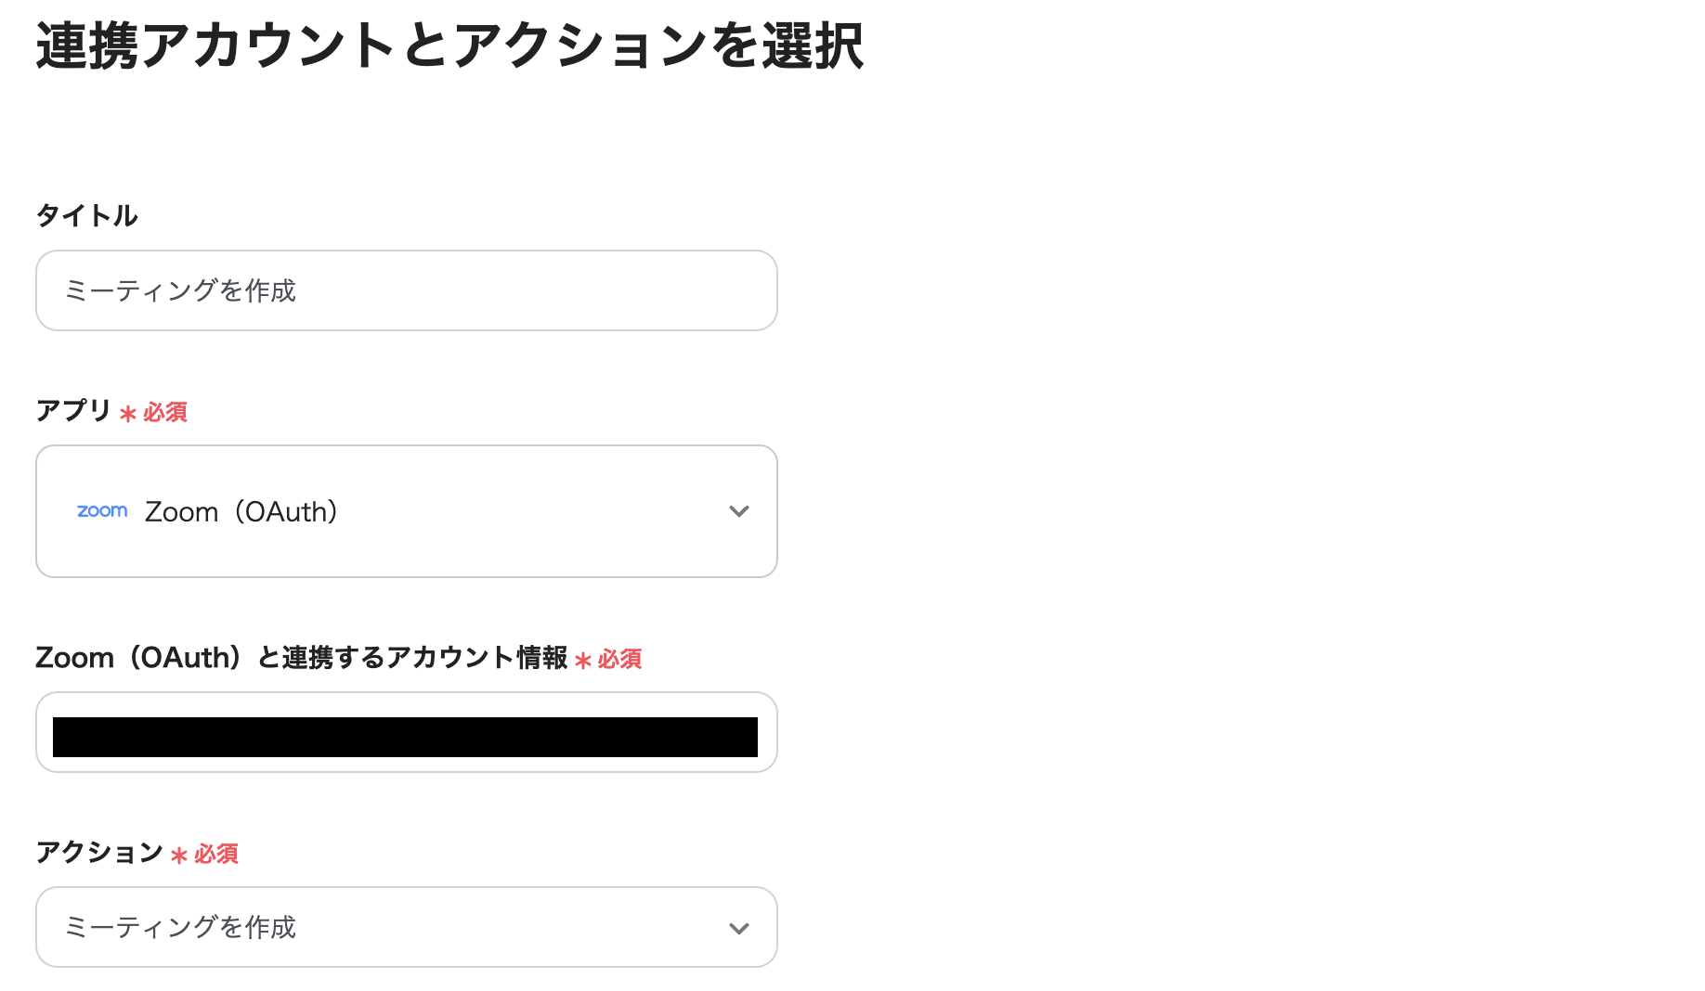Click the blue zoom wordmark in app selector
The height and width of the screenshot is (991, 1705).
point(102,511)
